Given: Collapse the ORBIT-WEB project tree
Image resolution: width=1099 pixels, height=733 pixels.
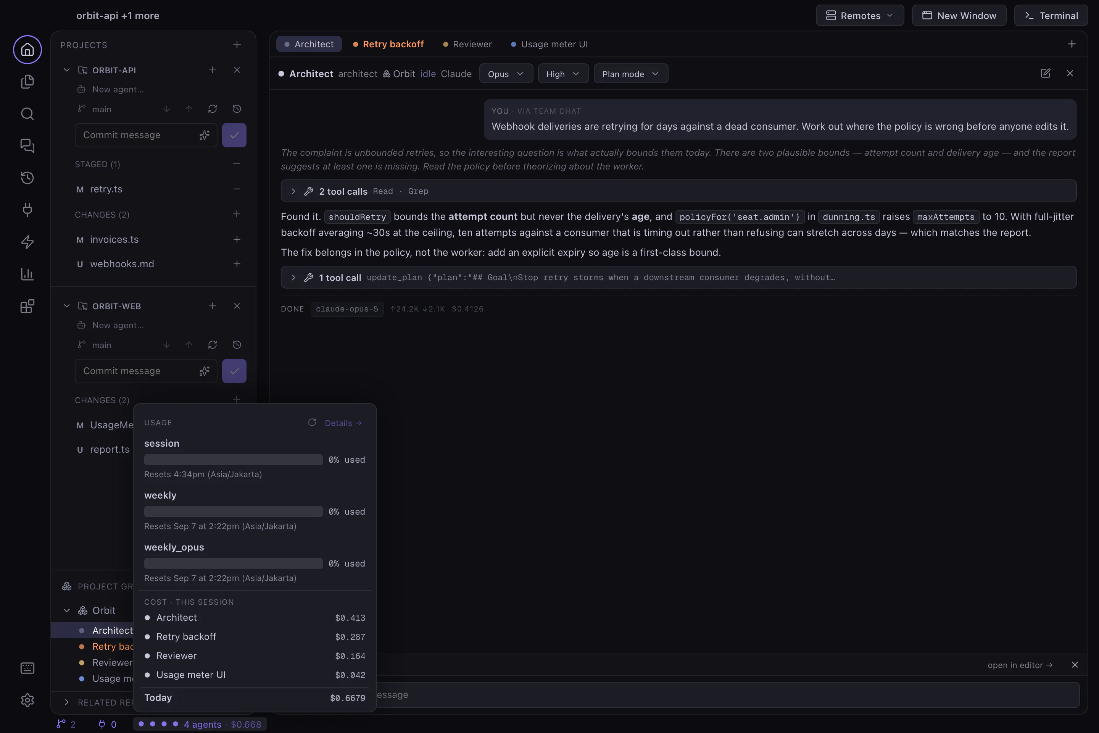Looking at the screenshot, I should (x=67, y=306).
